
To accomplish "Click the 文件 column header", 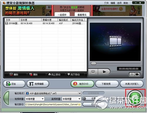I will point(12,20).
